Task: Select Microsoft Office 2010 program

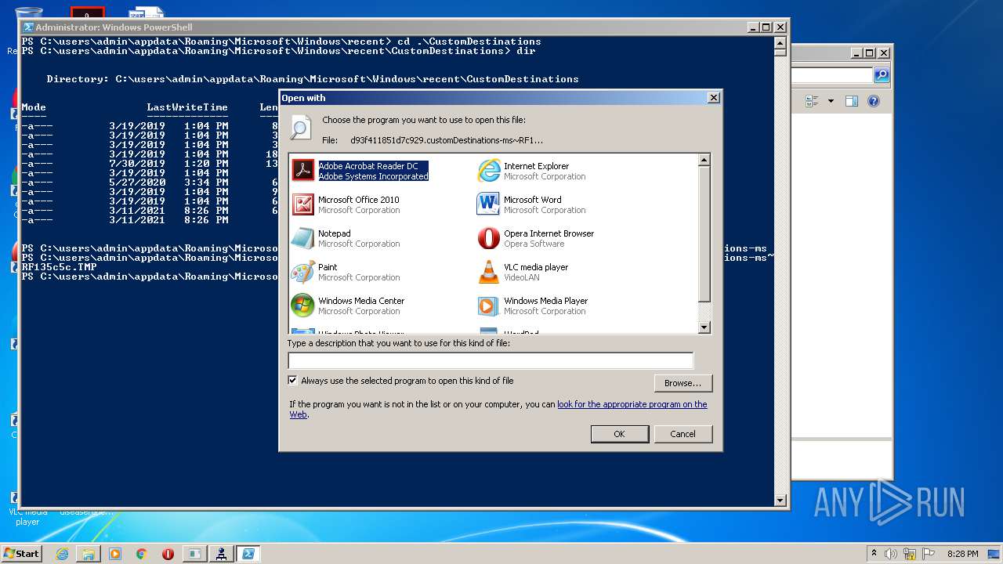Action: pyautogui.click(x=346, y=204)
